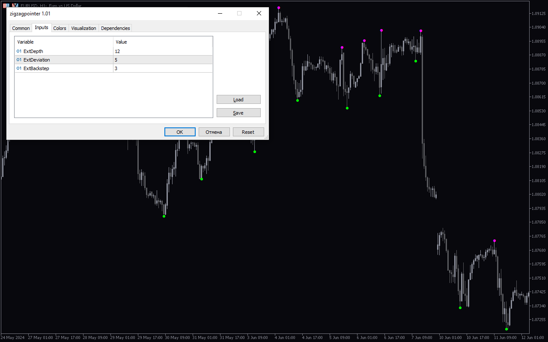Edit the ExtBackstep value 3
The height and width of the screenshot is (342, 548).
[163, 68]
